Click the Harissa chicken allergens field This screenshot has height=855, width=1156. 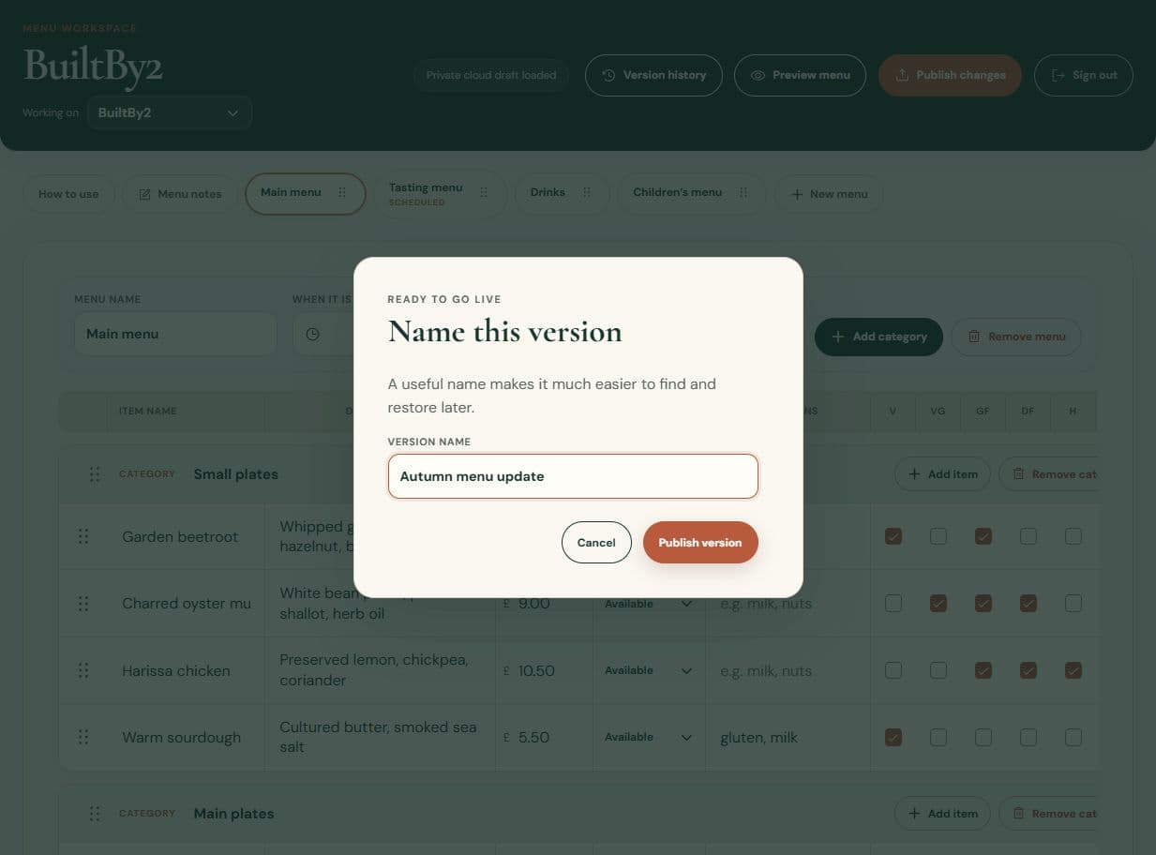point(788,670)
